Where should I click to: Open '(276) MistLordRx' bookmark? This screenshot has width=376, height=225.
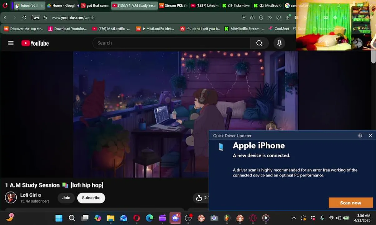pyautogui.click(x=111, y=29)
